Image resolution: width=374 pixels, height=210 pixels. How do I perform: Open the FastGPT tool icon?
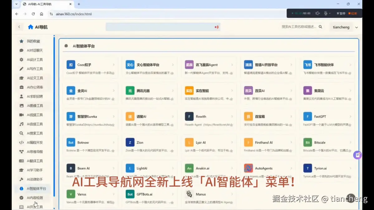click(x=307, y=116)
